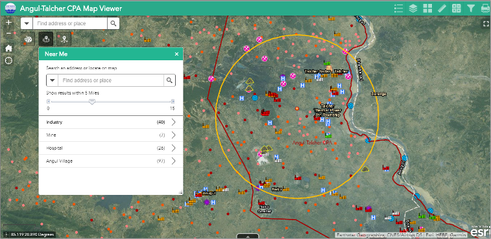Return to the default home extent
491x239 pixels.
tap(9, 48)
